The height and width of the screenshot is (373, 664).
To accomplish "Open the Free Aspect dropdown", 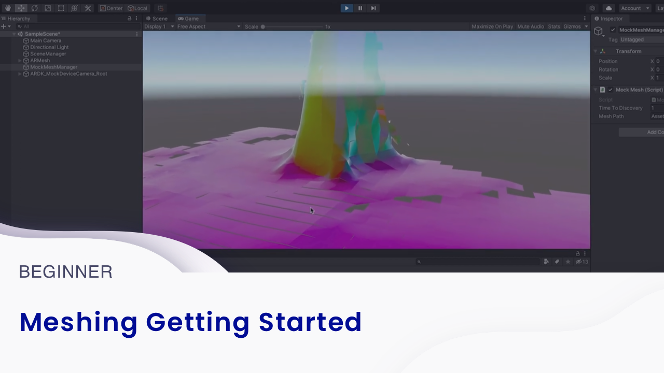I will 209,26.
